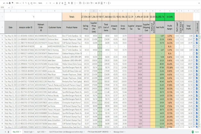The image size is (201, 134).
Task: Select the 34.84% total margin cell
Action: [170, 17]
